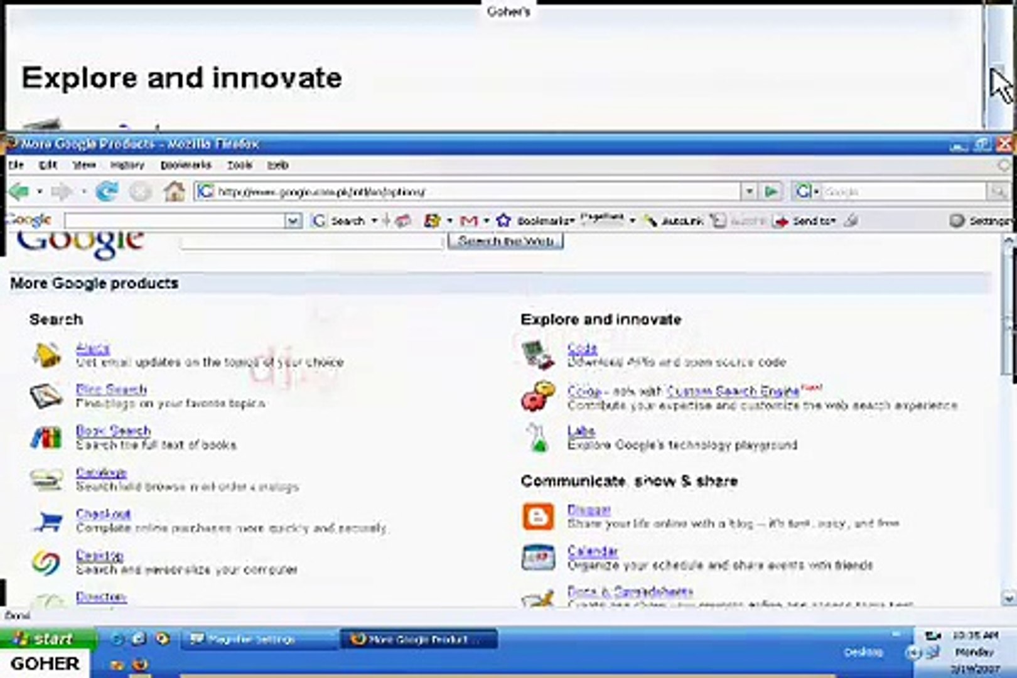Click the Bookmarks star in Google Toolbar
Viewport: 1017px width, 678px height.
click(x=503, y=220)
